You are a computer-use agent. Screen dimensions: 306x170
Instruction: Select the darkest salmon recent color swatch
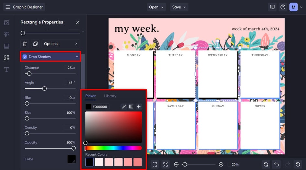tap(137, 162)
